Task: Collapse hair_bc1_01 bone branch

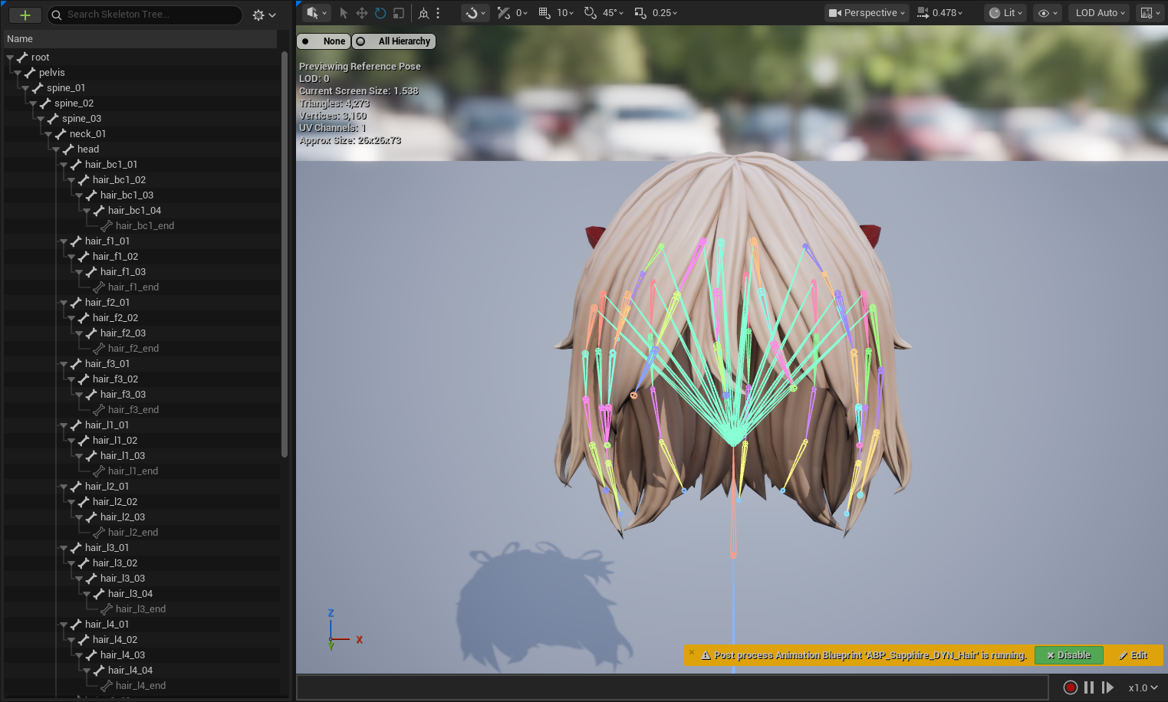Action: click(x=64, y=165)
